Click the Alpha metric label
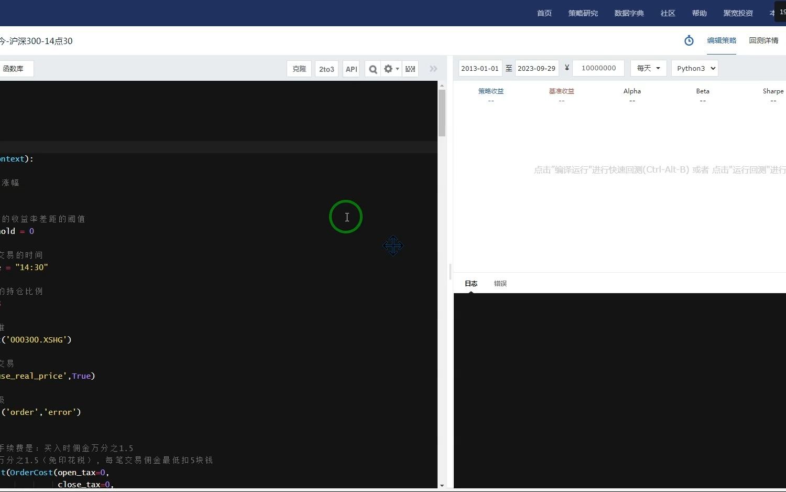 tap(632, 91)
